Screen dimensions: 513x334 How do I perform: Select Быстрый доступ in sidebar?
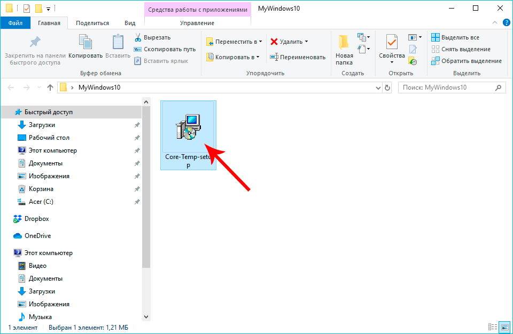tap(71, 112)
